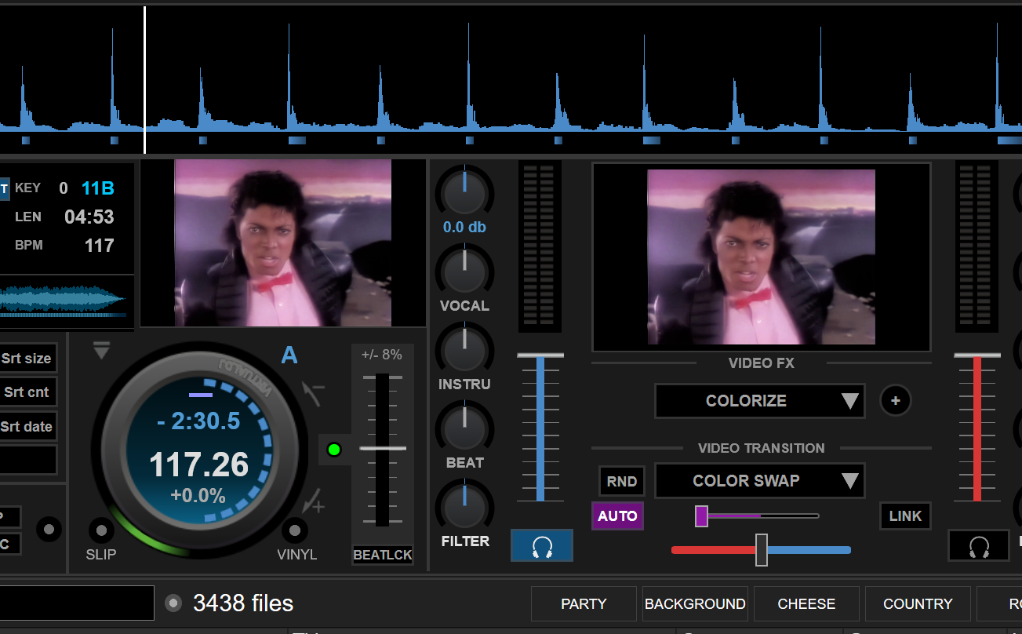Screen dimensions: 1022x634
Task: Click the empty field below Srt date
Action: 27,460
